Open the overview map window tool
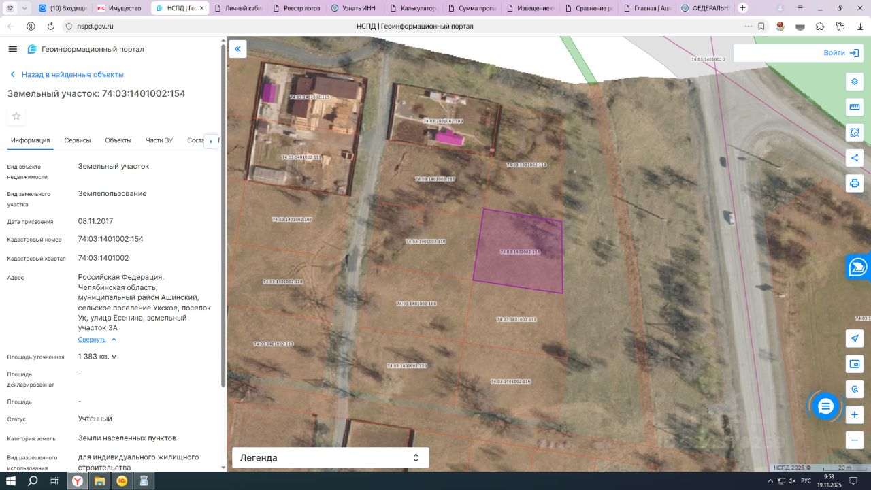This screenshot has width=871, height=490. 855,364
